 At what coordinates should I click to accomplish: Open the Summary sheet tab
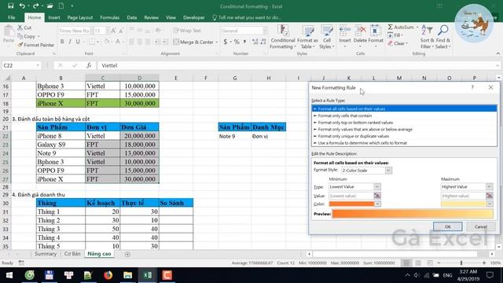click(46, 254)
